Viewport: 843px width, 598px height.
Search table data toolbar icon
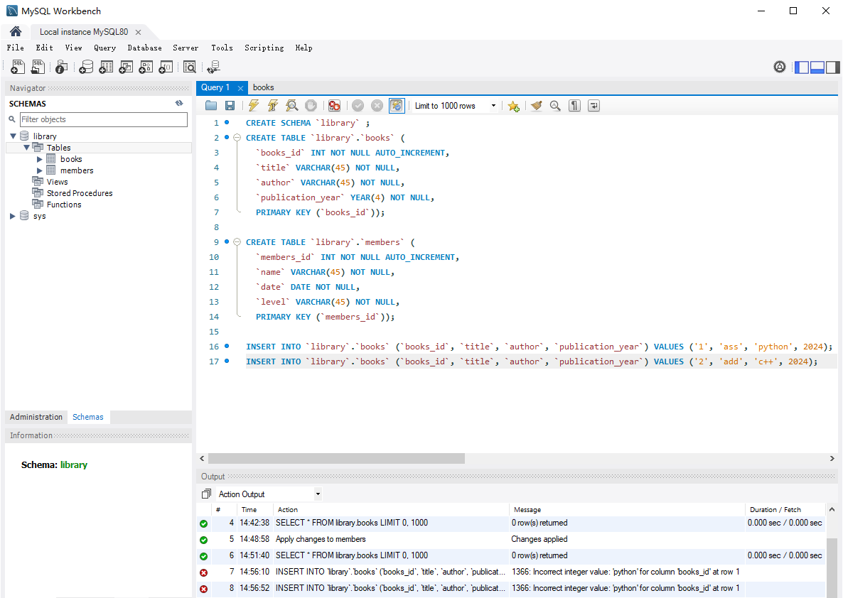(189, 67)
